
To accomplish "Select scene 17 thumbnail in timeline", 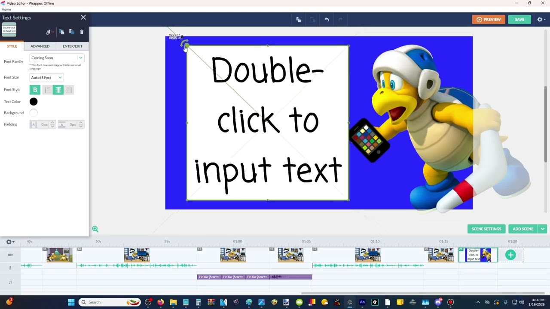I will [x=233, y=255].
